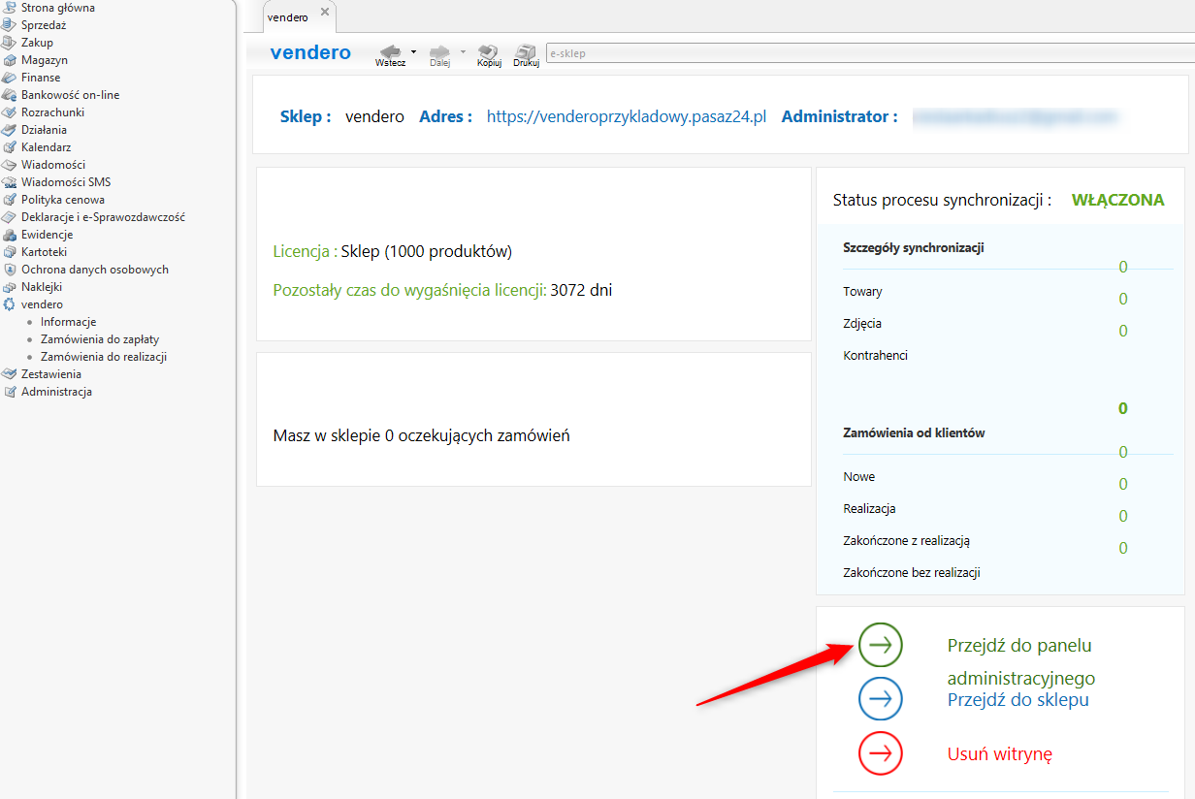Click the Wiadomości SMS icon
This screenshot has width=1195, height=799.
click(x=10, y=182)
